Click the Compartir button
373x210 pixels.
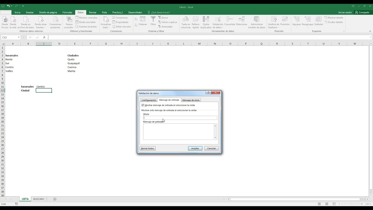(x=362, y=12)
